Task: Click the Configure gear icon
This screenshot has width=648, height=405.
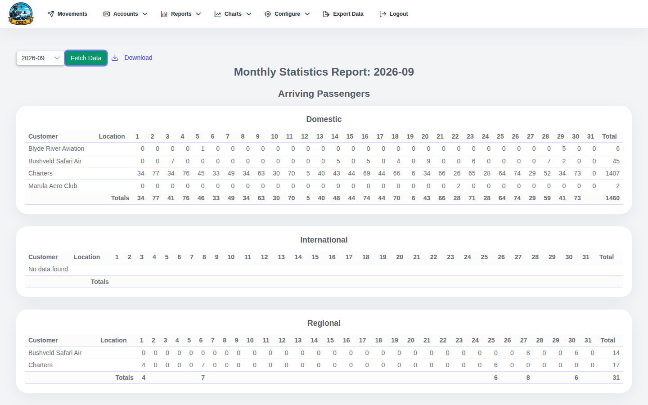Action: pos(268,14)
